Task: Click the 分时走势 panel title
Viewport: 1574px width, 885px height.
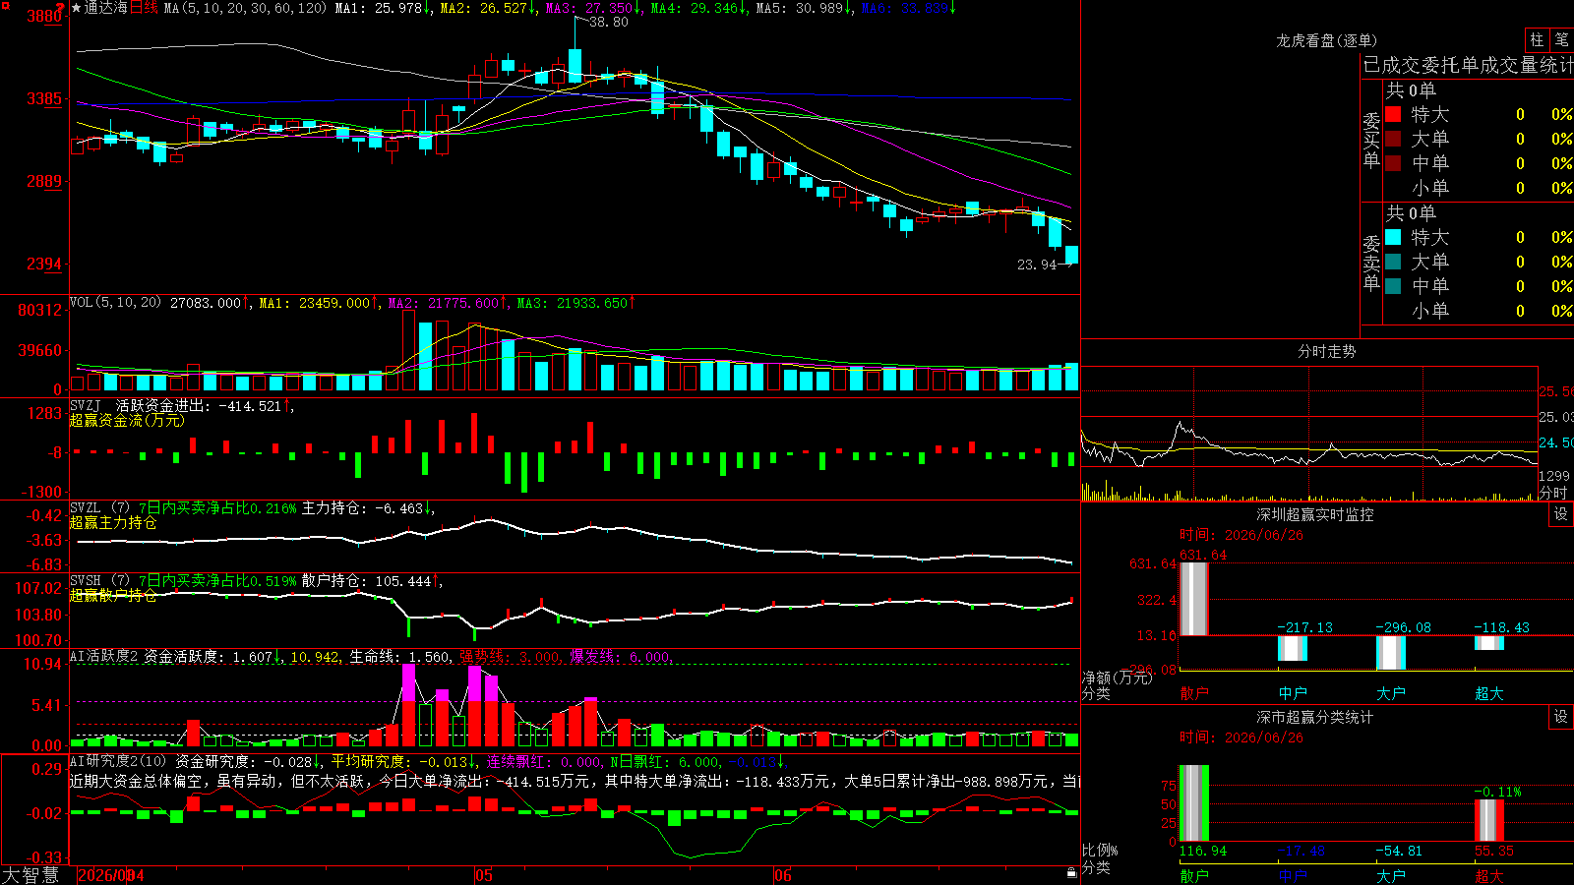Action: click(1327, 351)
